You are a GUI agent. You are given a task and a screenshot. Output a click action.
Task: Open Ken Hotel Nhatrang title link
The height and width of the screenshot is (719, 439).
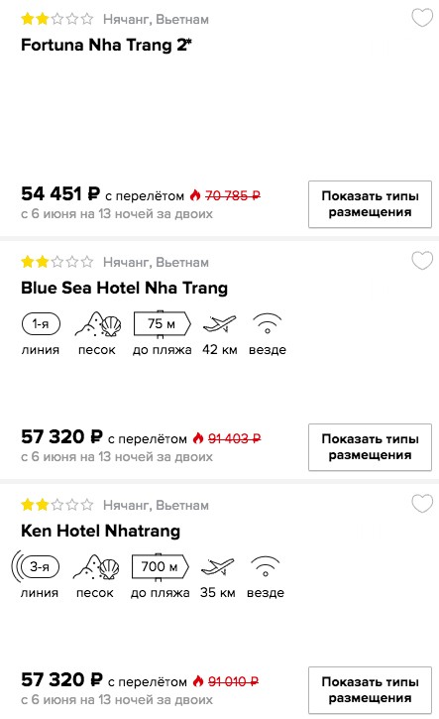(100, 531)
